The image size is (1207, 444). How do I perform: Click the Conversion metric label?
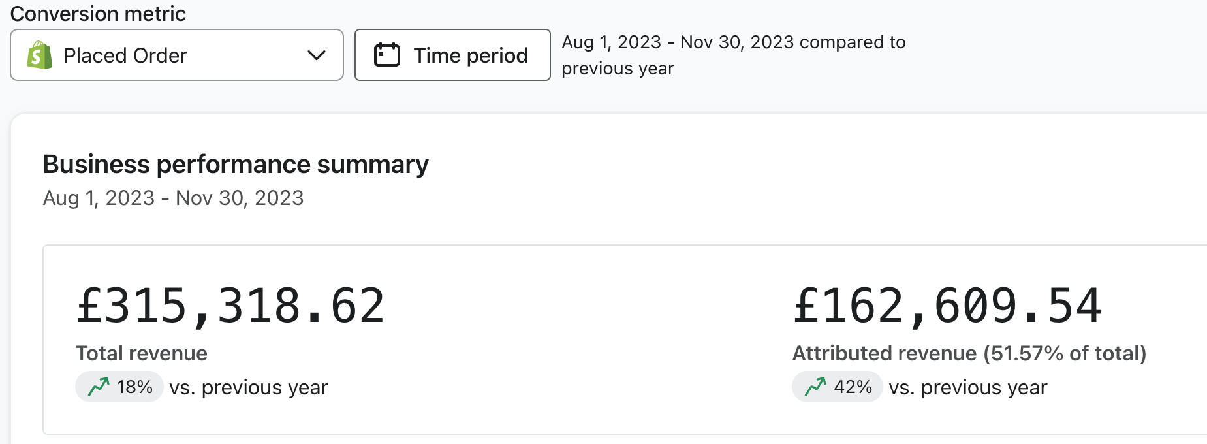tap(98, 14)
